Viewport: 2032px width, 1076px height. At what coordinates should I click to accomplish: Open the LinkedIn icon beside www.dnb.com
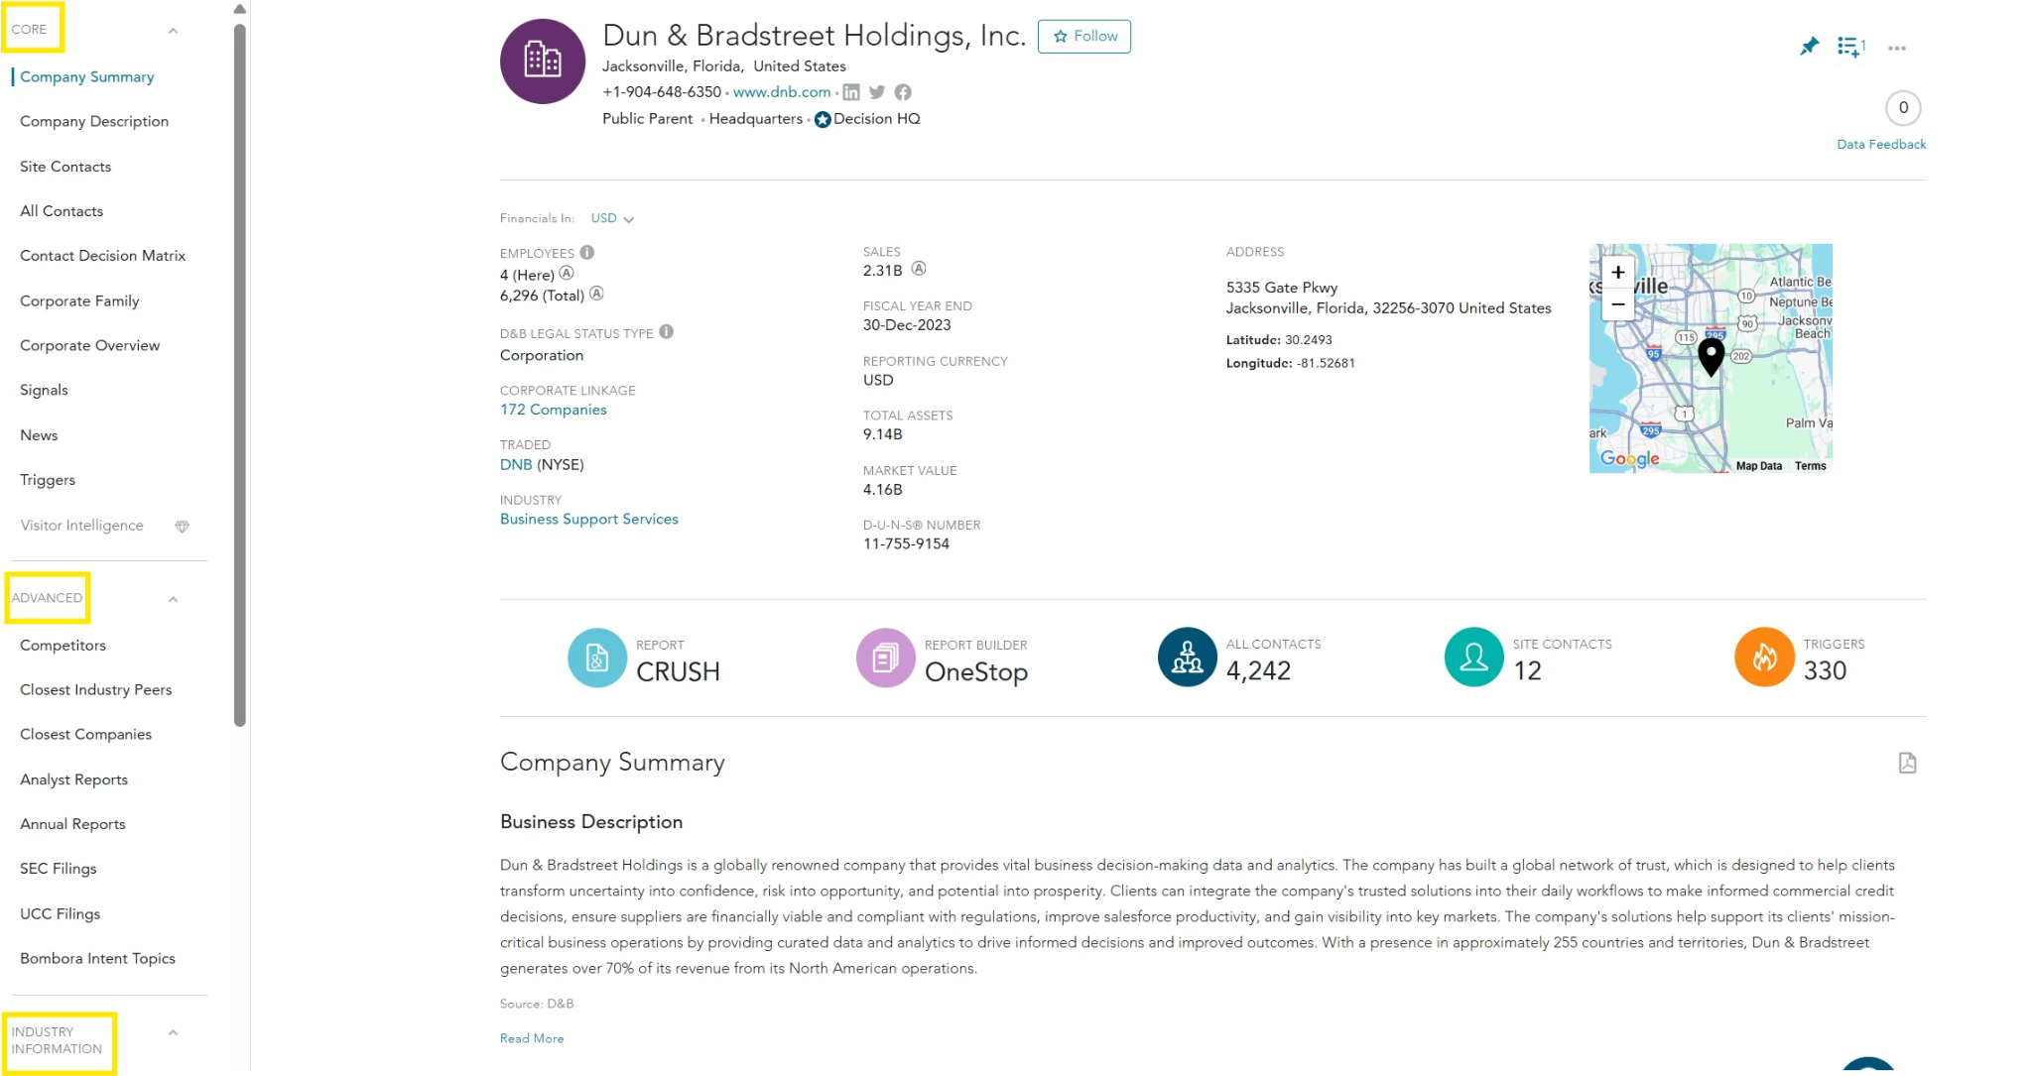click(x=851, y=92)
